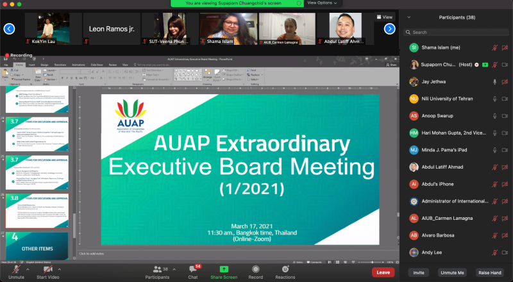
Task: Open the View layout menu
Action: (x=385, y=17)
